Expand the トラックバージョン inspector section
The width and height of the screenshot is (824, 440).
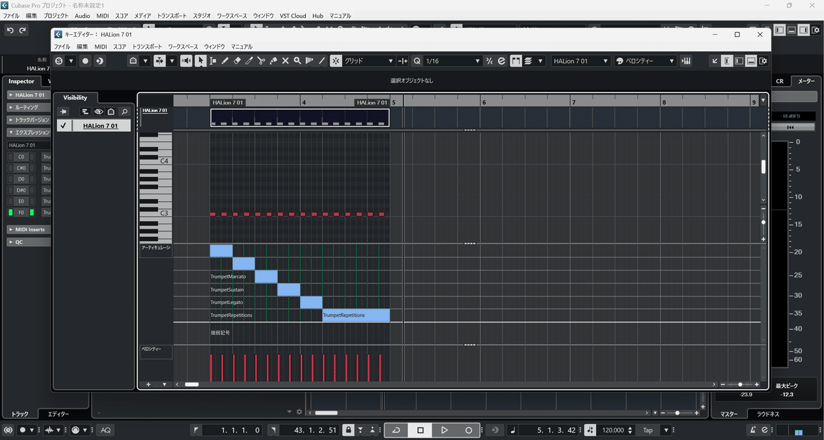[27, 119]
